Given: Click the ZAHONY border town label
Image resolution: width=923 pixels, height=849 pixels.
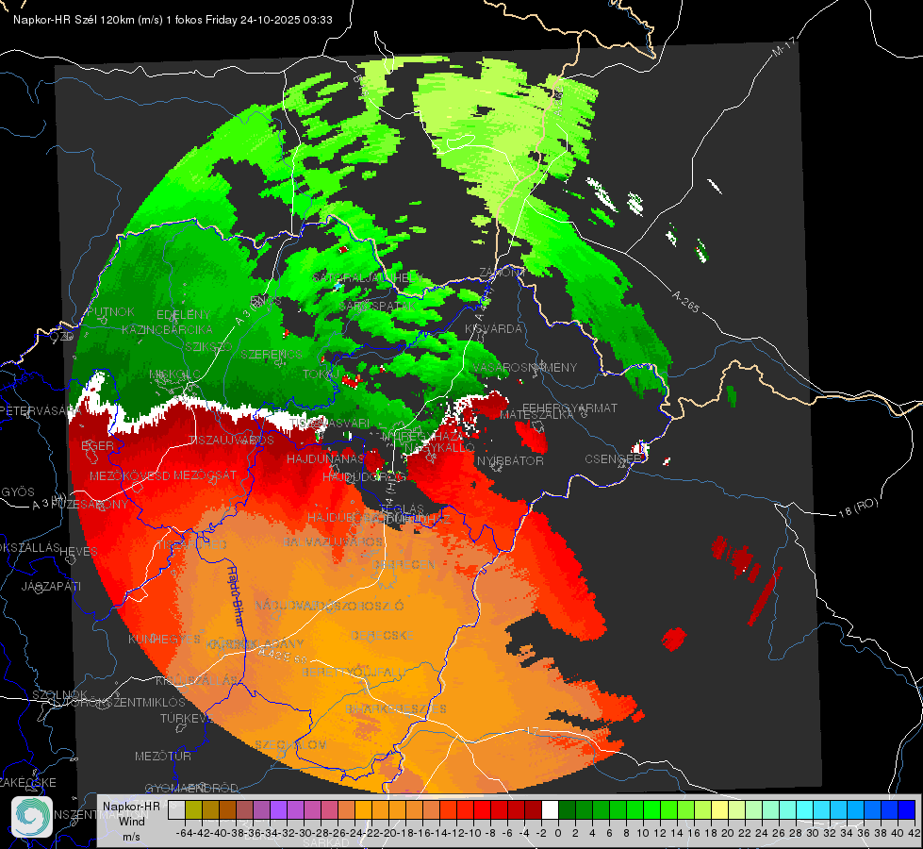Looking at the screenshot, I should [502, 273].
